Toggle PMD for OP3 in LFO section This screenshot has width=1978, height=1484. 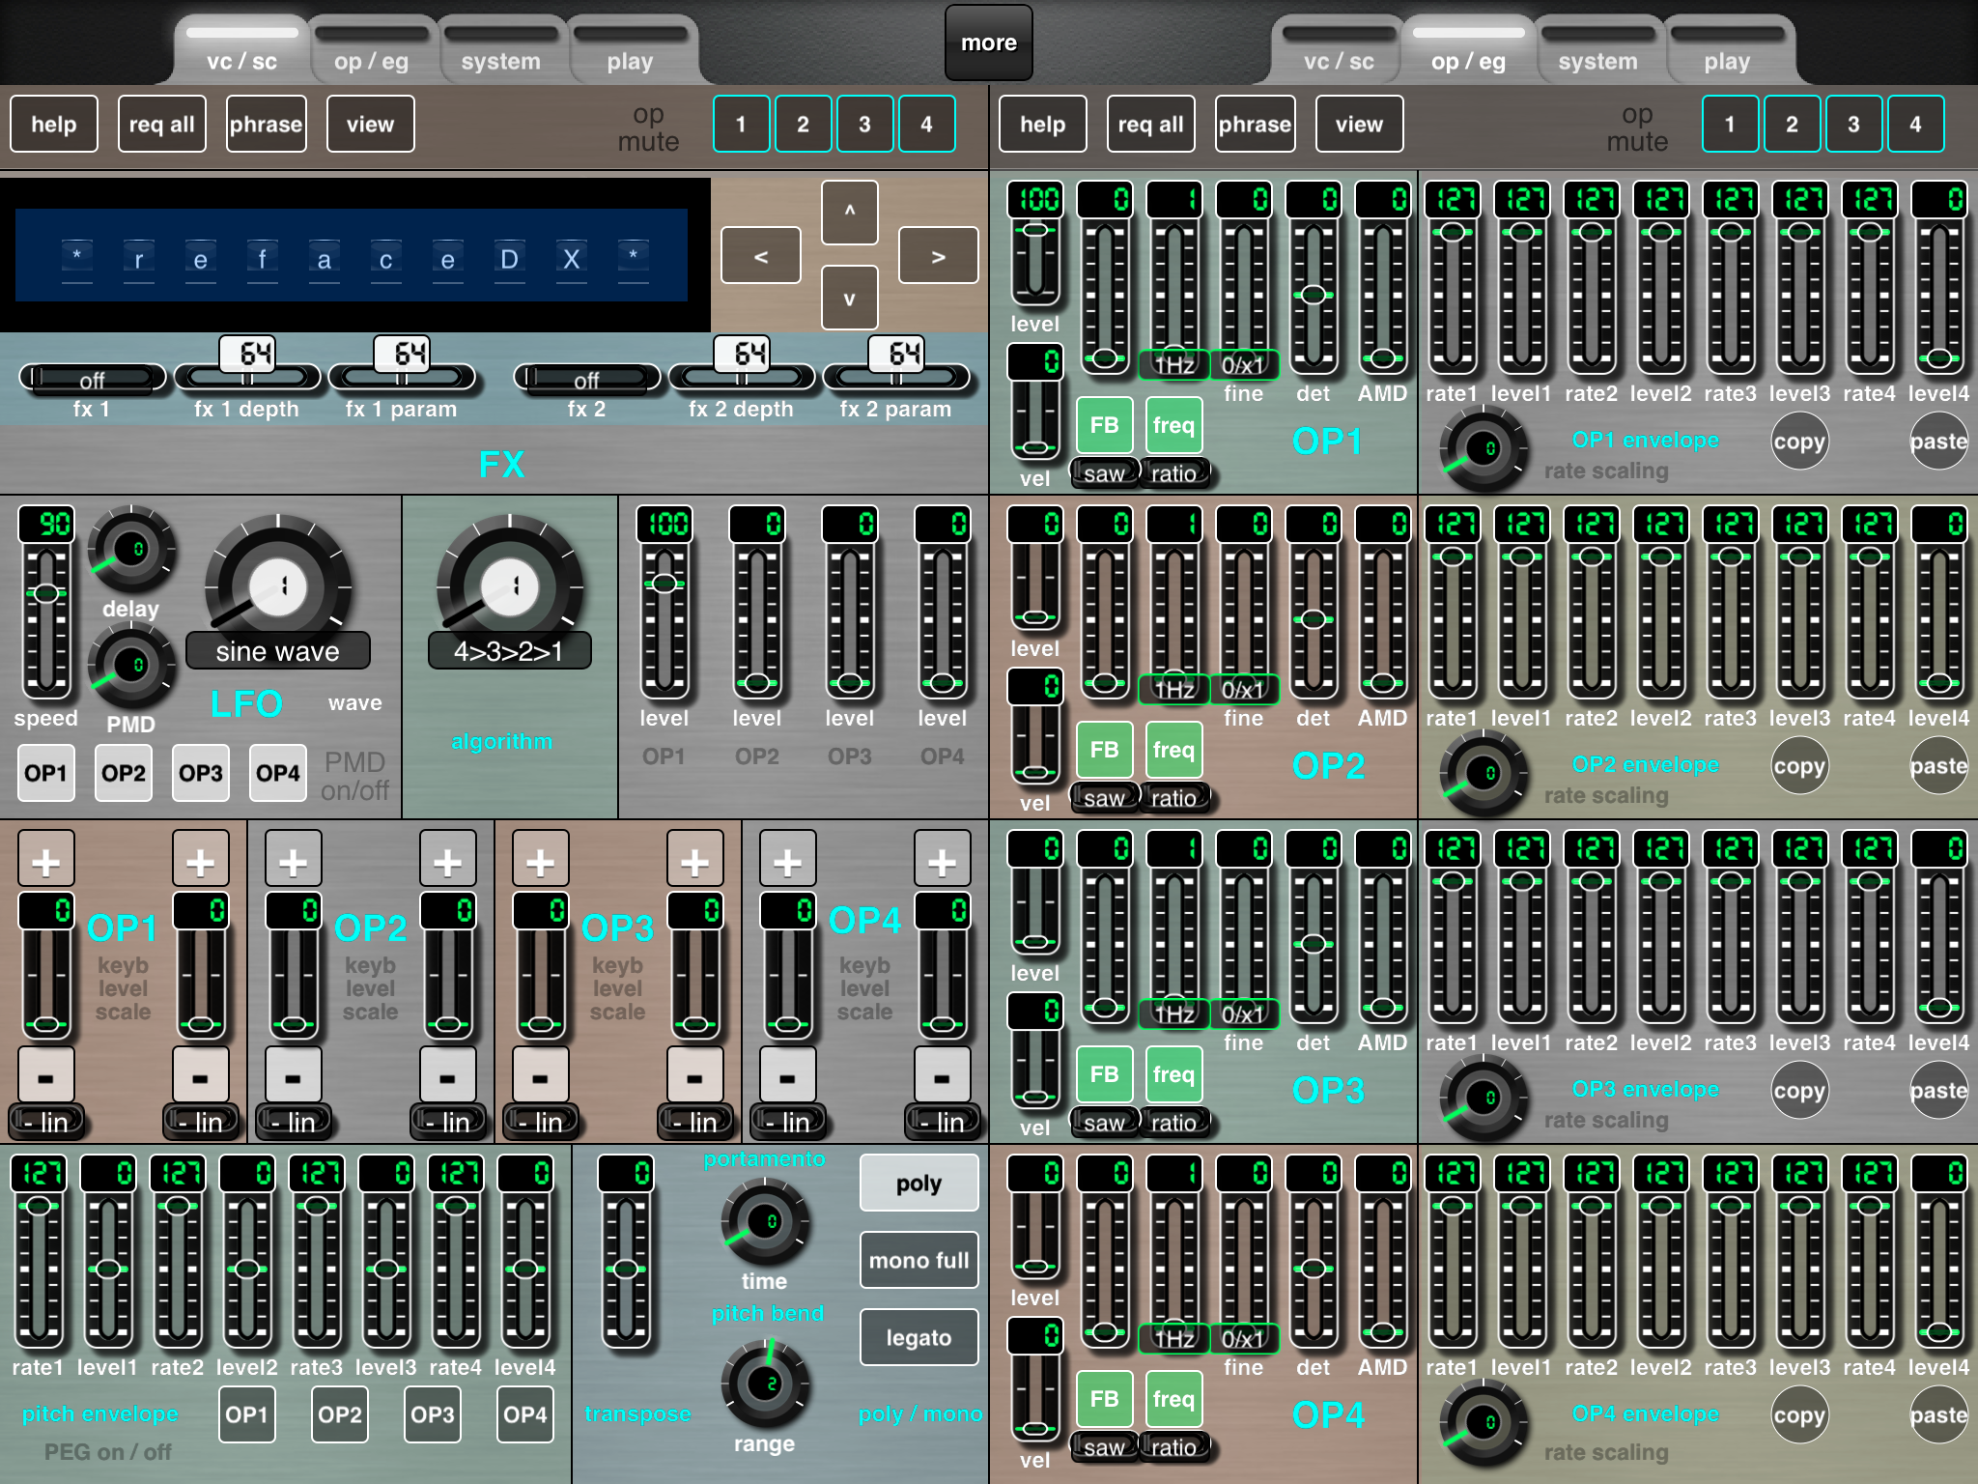pos(201,773)
